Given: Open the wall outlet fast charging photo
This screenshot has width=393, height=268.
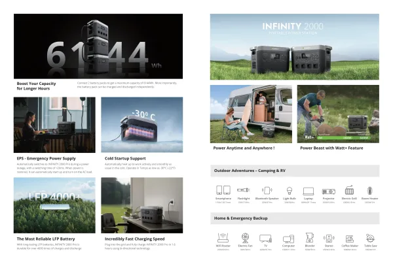Looking at the screenshot, I should pos(142,205).
